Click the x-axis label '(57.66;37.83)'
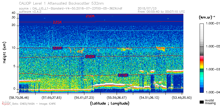220x106 pixels. pos(52,98)
